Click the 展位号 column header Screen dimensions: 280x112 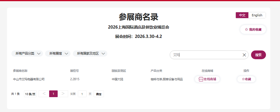pyautogui.click(x=75, y=71)
